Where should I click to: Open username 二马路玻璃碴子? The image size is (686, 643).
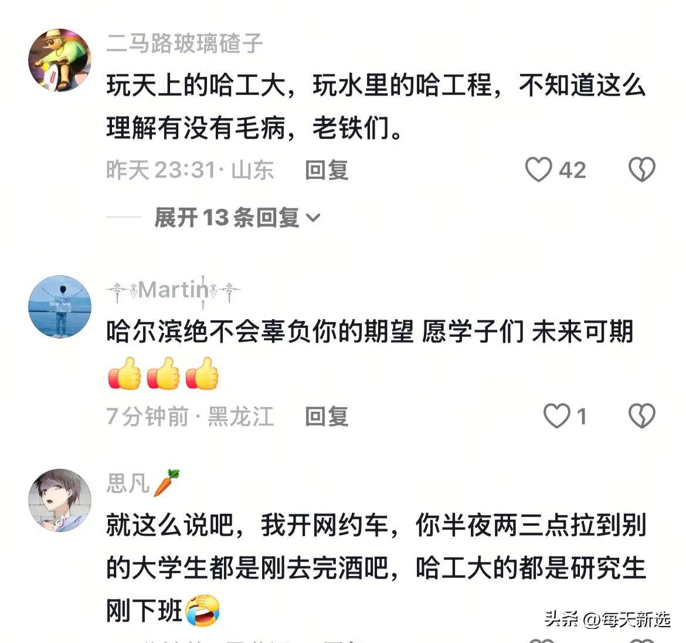click(184, 43)
